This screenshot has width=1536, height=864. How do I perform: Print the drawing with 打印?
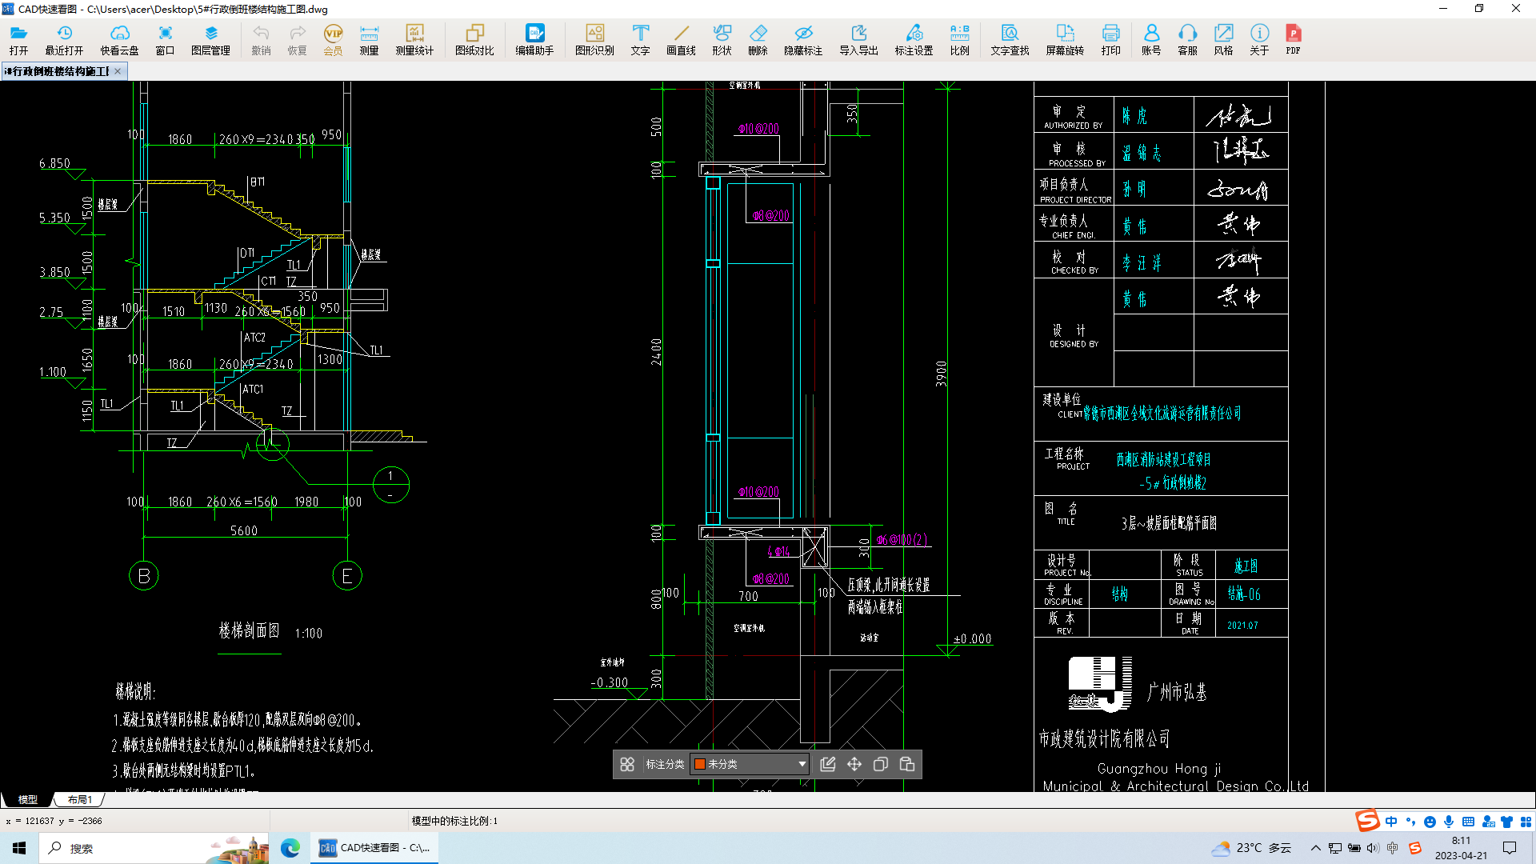[x=1110, y=39]
